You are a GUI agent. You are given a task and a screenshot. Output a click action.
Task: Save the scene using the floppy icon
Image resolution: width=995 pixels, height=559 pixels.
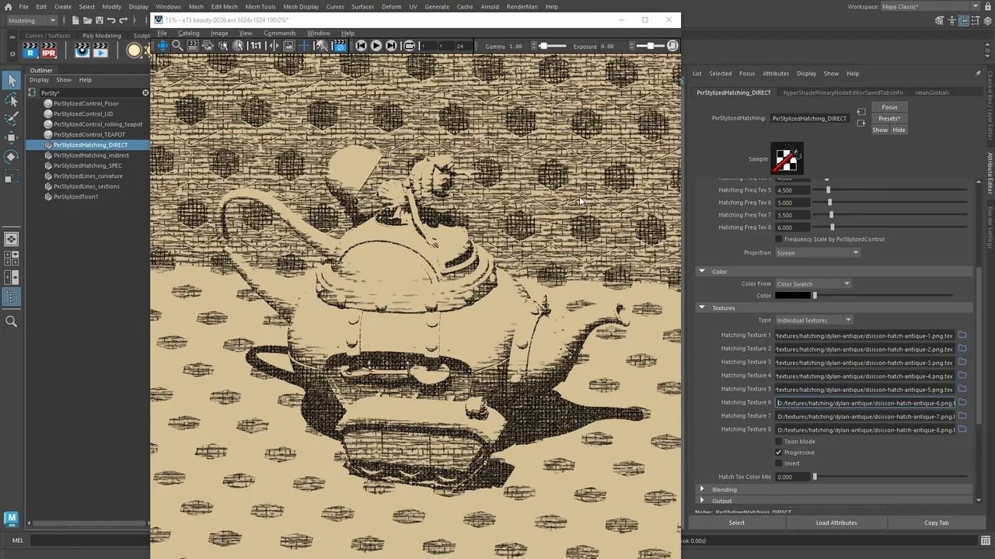pos(99,20)
